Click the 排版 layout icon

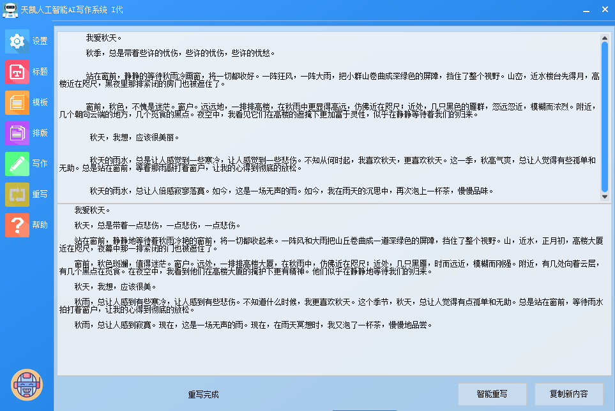[x=17, y=133]
